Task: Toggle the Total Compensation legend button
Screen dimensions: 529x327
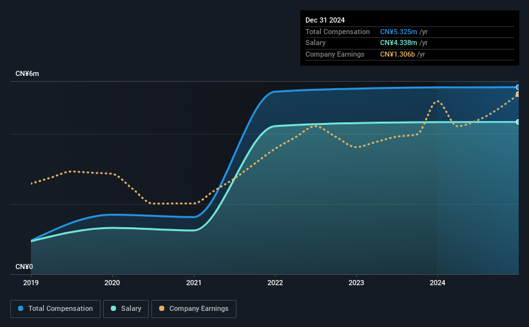Action: pyautogui.click(x=55, y=309)
